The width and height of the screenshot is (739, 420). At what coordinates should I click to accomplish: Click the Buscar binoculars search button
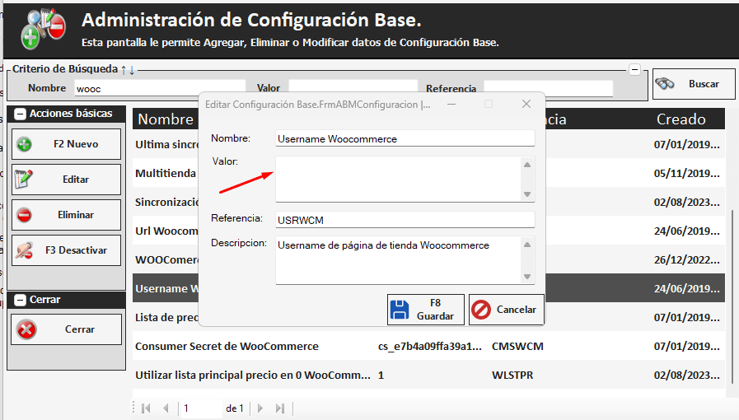(x=687, y=84)
